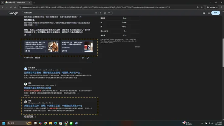Give thumbs down to AI overview
The width and height of the screenshot is (224, 126).
(87, 58)
